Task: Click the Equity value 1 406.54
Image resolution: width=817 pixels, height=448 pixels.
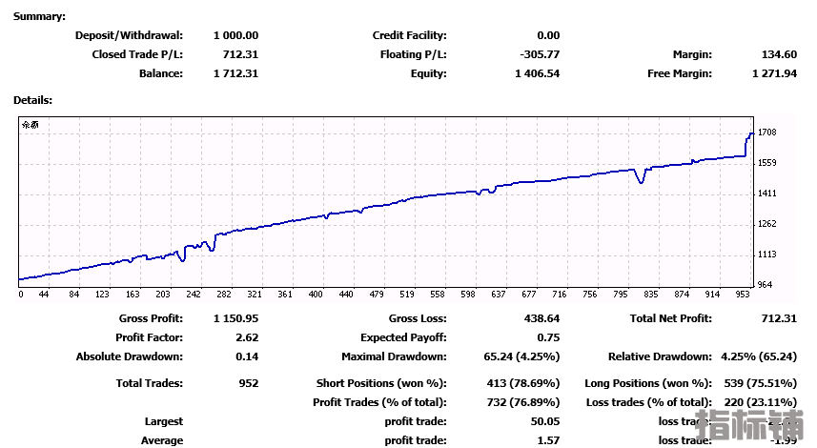Action: (537, 73)
